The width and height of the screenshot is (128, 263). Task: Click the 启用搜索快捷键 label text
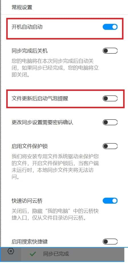pyautogui.click(x=30, y=242)
